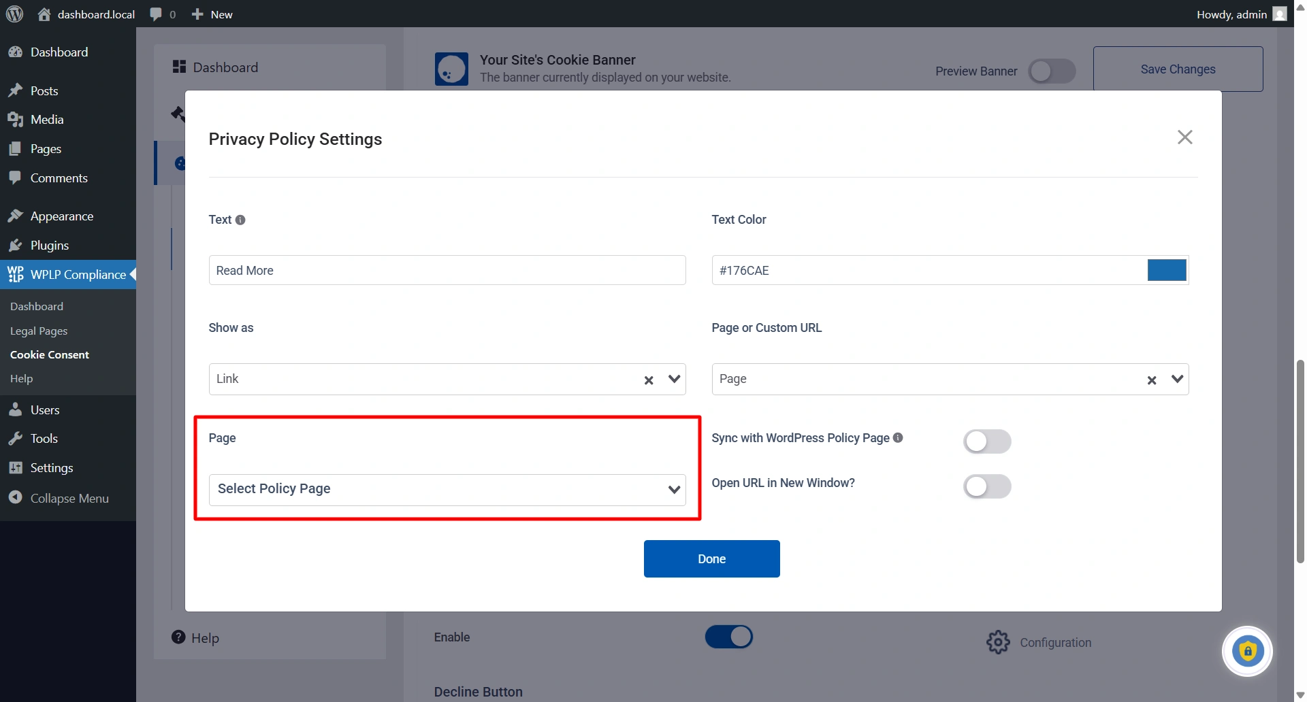Click the Plugins plug icon
Image resolution: width=1307 pixels, height=702 pixels.
click(16, 245)
